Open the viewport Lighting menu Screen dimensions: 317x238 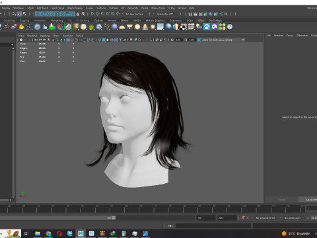point(45,36)
